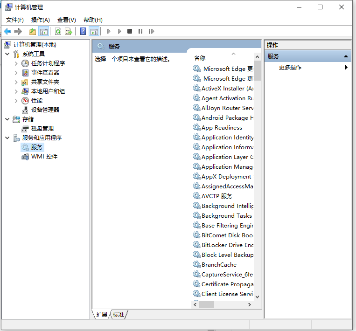Open 更多操作 in the actions pane
Viewport: 356px width, 331px height.
click(x=290, y=68)
